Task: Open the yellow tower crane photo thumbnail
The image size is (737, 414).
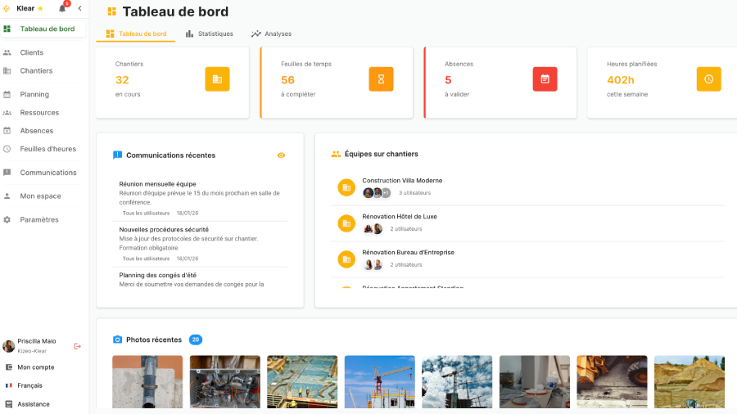Action: (x=379, y=381)
